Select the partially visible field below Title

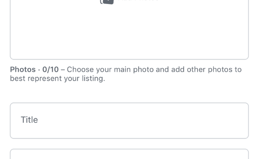[129, 155]
